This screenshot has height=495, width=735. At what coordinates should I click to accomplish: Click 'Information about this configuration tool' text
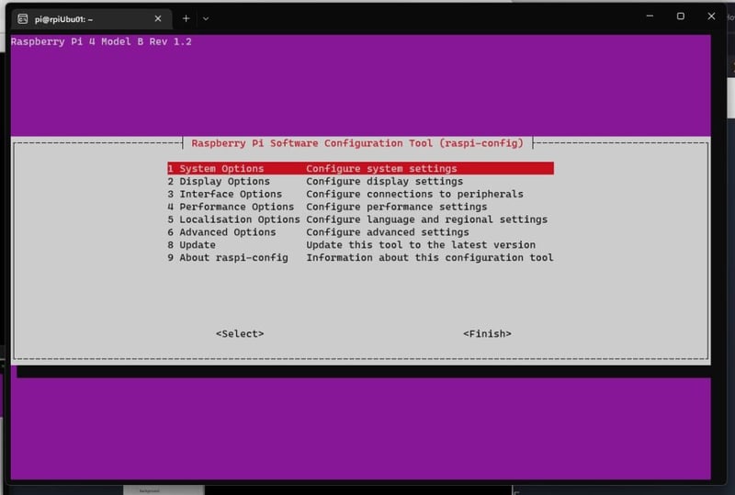click(x=430, y=257)
